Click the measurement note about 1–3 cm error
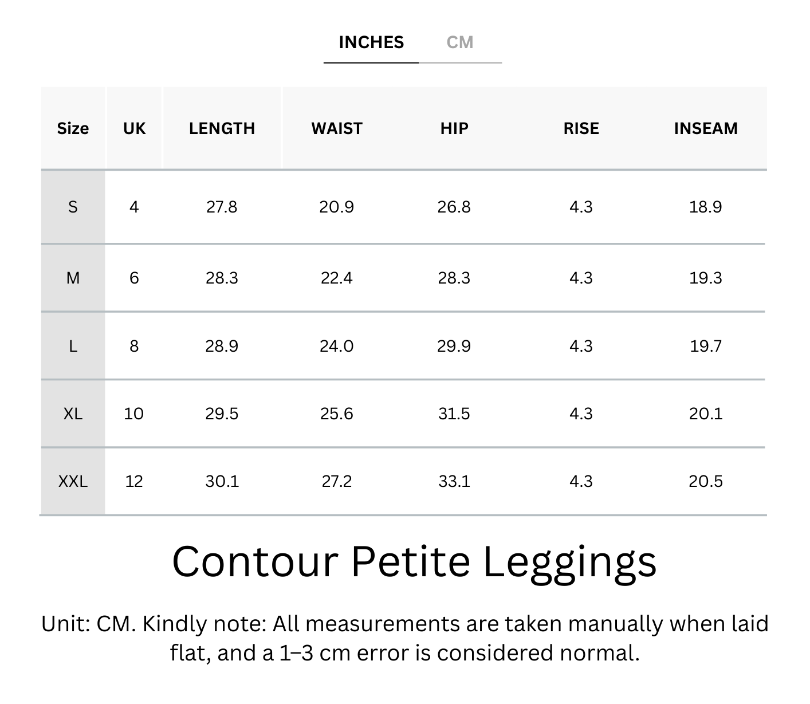810x704 pixels. pyautogui.click(x=404, y=638)
